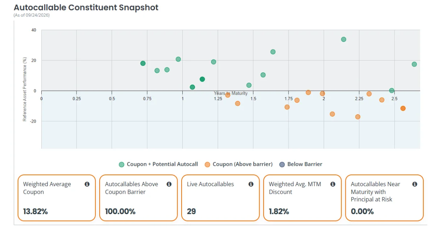Screen dimensions: 435x229
Task: Toggle the Coupon + Potential Autocall legend series
Action: pyautogui.click(x=158, y=164)
